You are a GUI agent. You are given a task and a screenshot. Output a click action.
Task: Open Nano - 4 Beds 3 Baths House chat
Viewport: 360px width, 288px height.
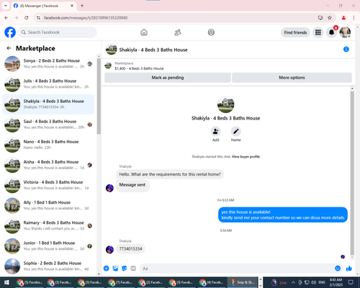coord(48,145)
